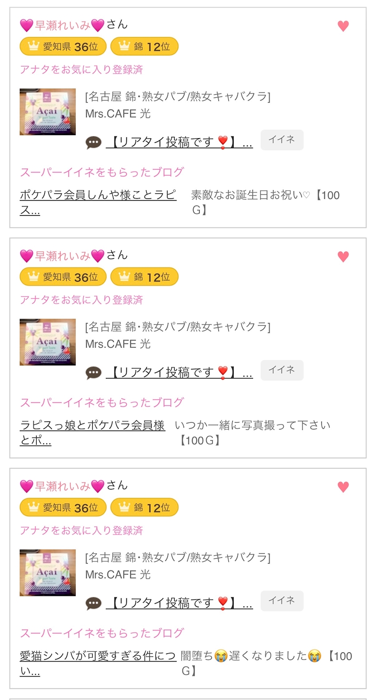
Task: Click speech bubble icon in the third card
Action: tap(94, 604)
